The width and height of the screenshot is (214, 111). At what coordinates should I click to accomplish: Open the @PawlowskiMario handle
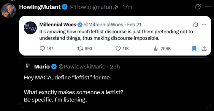[x=82, y=67]
